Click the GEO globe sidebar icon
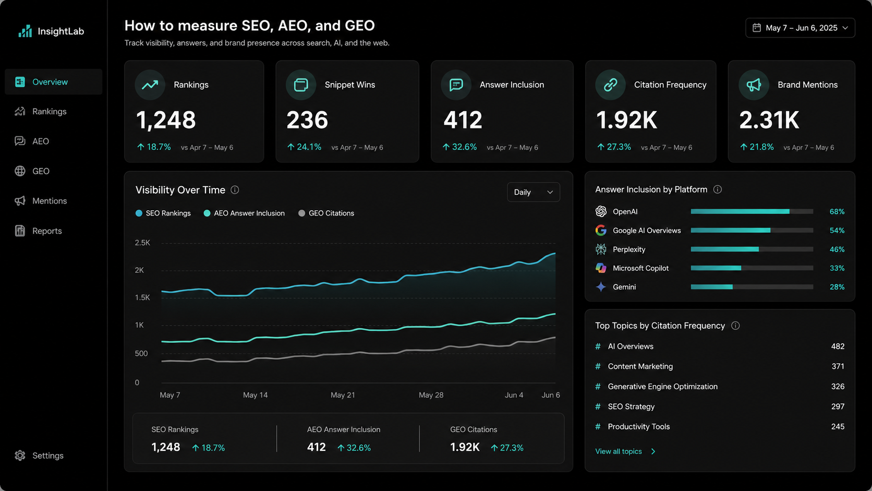Image resolution: width=872 pixels, height=491 pixels. (20, 171)
